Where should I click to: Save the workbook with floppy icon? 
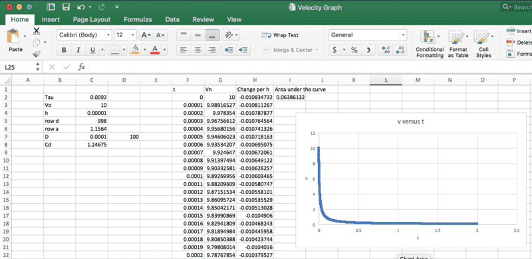tap(66, 7)
